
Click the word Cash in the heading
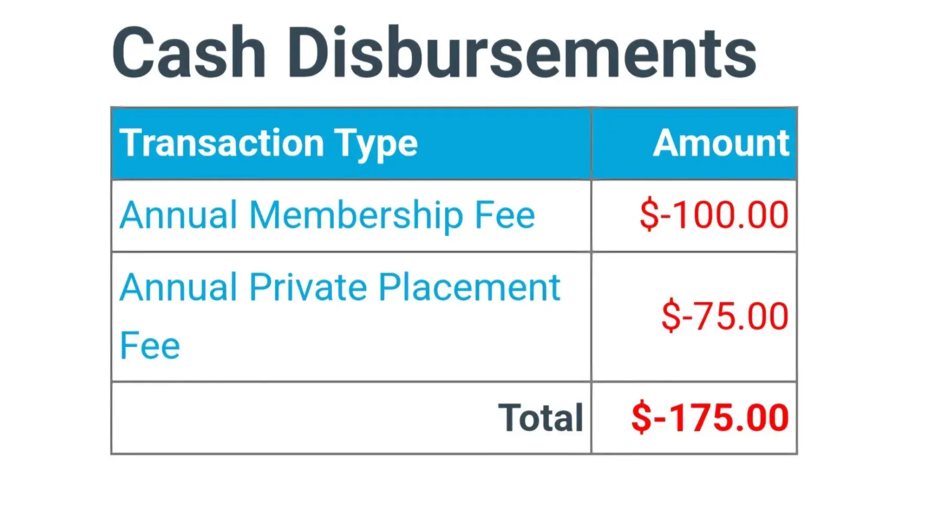[x=189, y=53]
